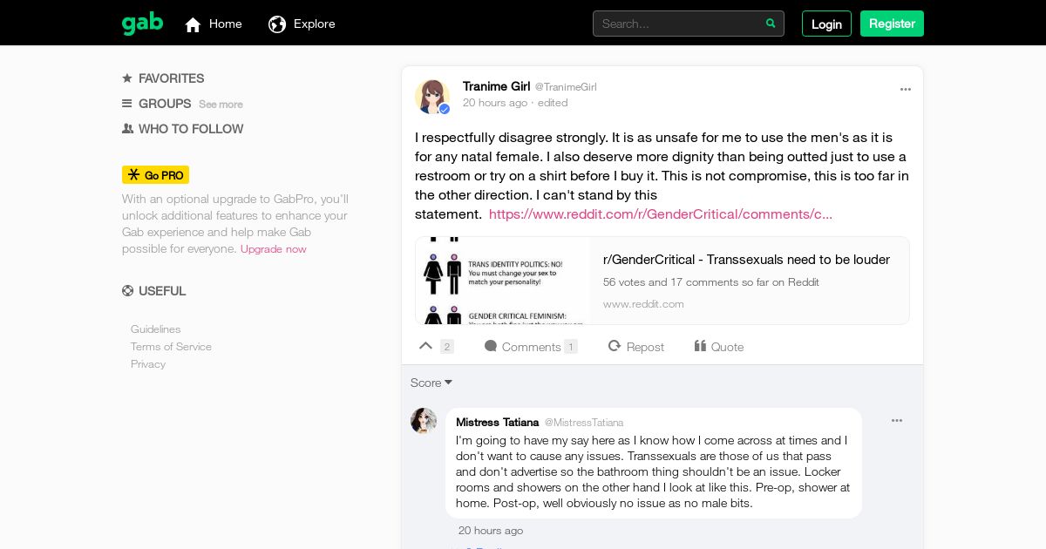Click the Mistress Tatiana display name

[498, 422]
